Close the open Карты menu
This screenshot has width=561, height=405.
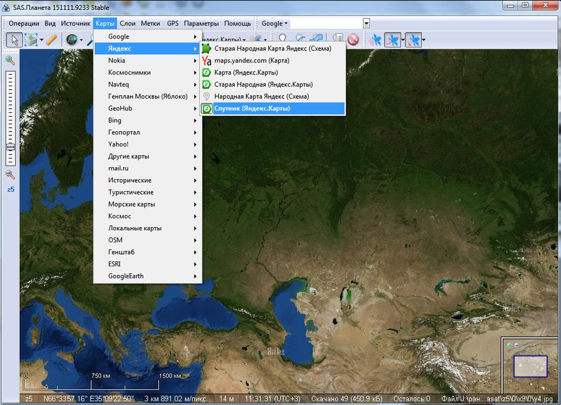coord(105,23)
